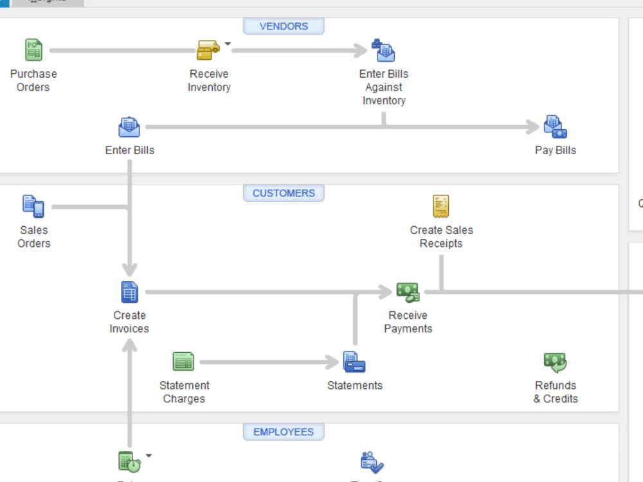Open the Pay Bills icon
The height and width of the screenshot is (482, 643).
[556, 126]
